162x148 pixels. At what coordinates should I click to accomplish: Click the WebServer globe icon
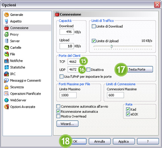coord(6,100)
